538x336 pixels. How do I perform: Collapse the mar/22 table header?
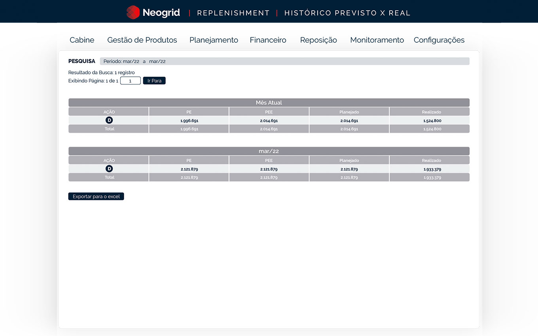point(269,151)
